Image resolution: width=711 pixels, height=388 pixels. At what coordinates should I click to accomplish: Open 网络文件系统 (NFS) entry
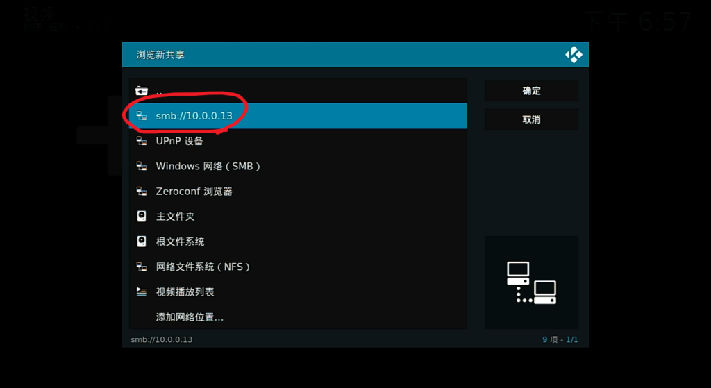298,267
